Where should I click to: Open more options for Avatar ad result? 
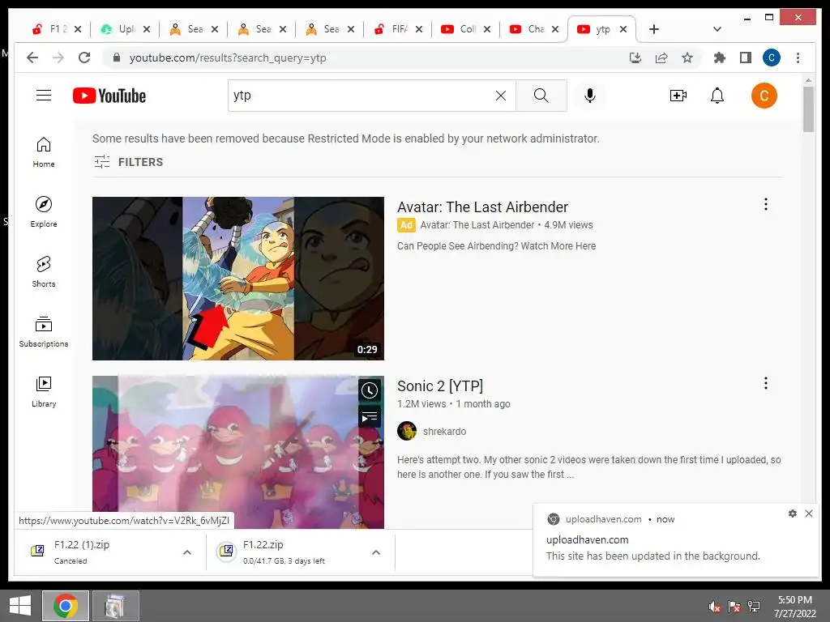765,204
